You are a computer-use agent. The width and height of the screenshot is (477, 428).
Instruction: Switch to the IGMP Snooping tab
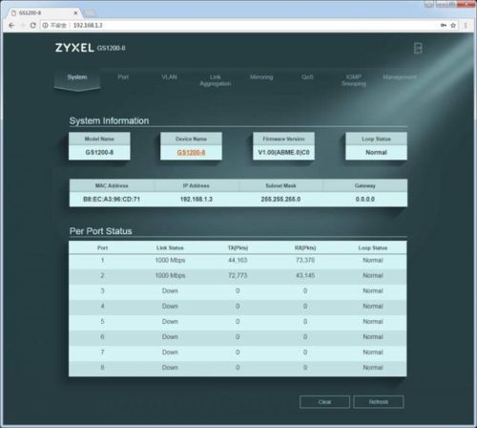pos(354,80)
